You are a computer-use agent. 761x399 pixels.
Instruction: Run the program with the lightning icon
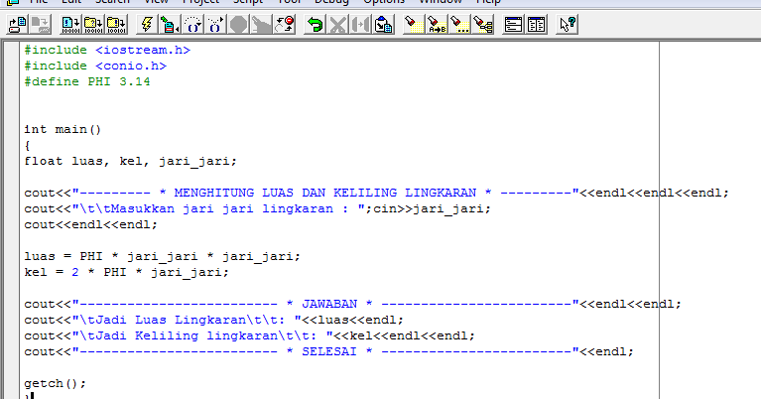147,24
